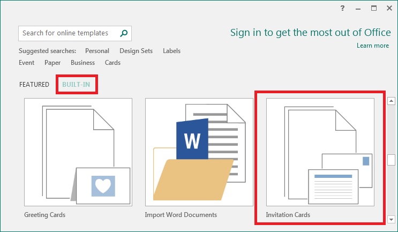Click the scrollbar down arrow

coord(391,219)
